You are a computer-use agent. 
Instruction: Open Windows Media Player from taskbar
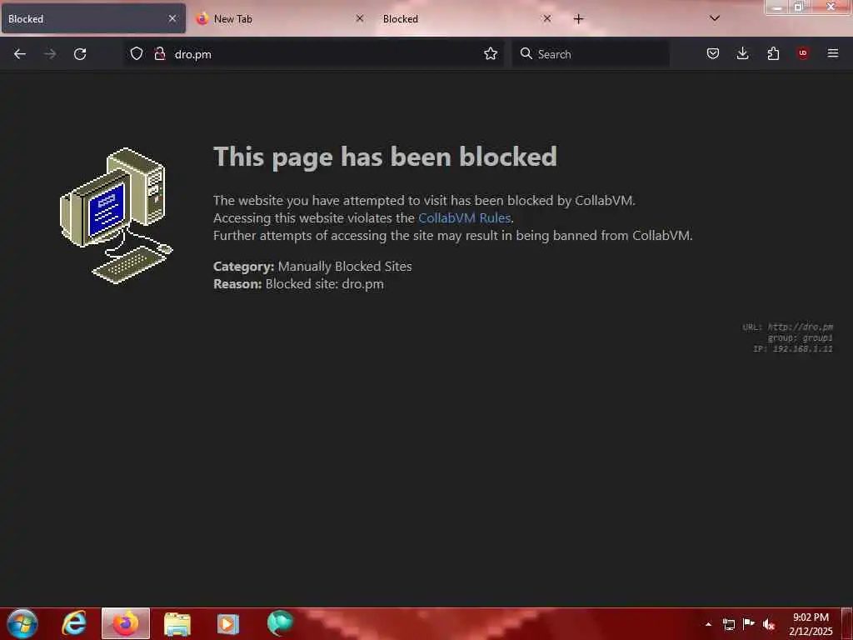[228, 623]
